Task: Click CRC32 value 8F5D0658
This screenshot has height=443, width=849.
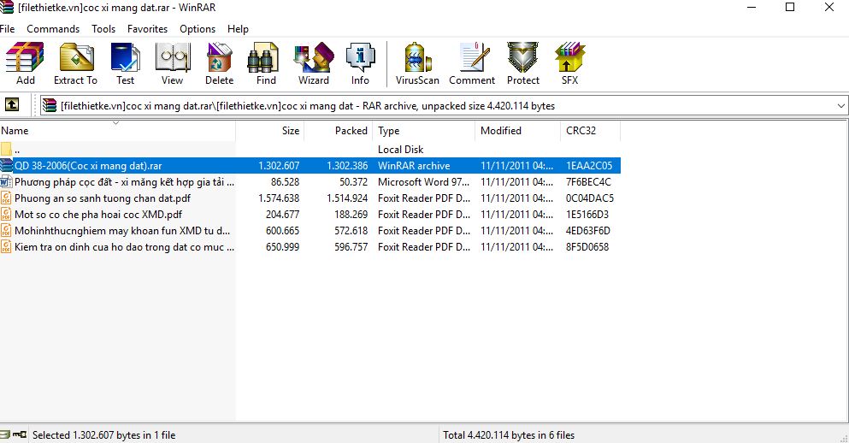Action: pos(587,247)
